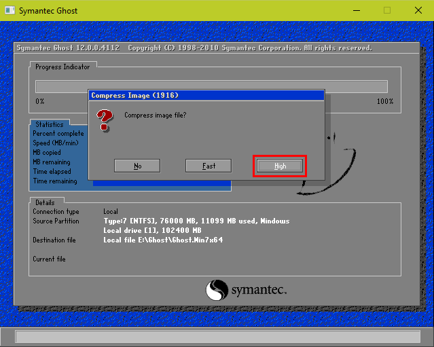Click the Symantec logo at the bottom

coord(246,290)
